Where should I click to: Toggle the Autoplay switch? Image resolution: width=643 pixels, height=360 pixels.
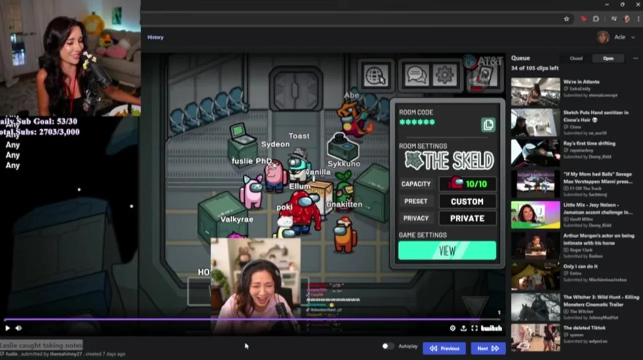388,346
